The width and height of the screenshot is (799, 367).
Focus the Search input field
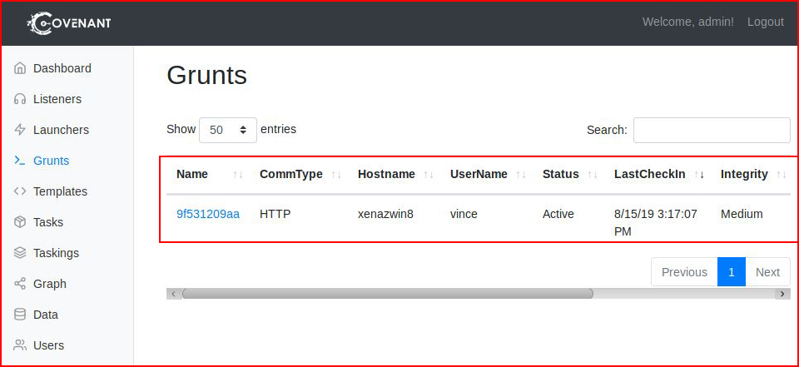(x=712, y=130)
